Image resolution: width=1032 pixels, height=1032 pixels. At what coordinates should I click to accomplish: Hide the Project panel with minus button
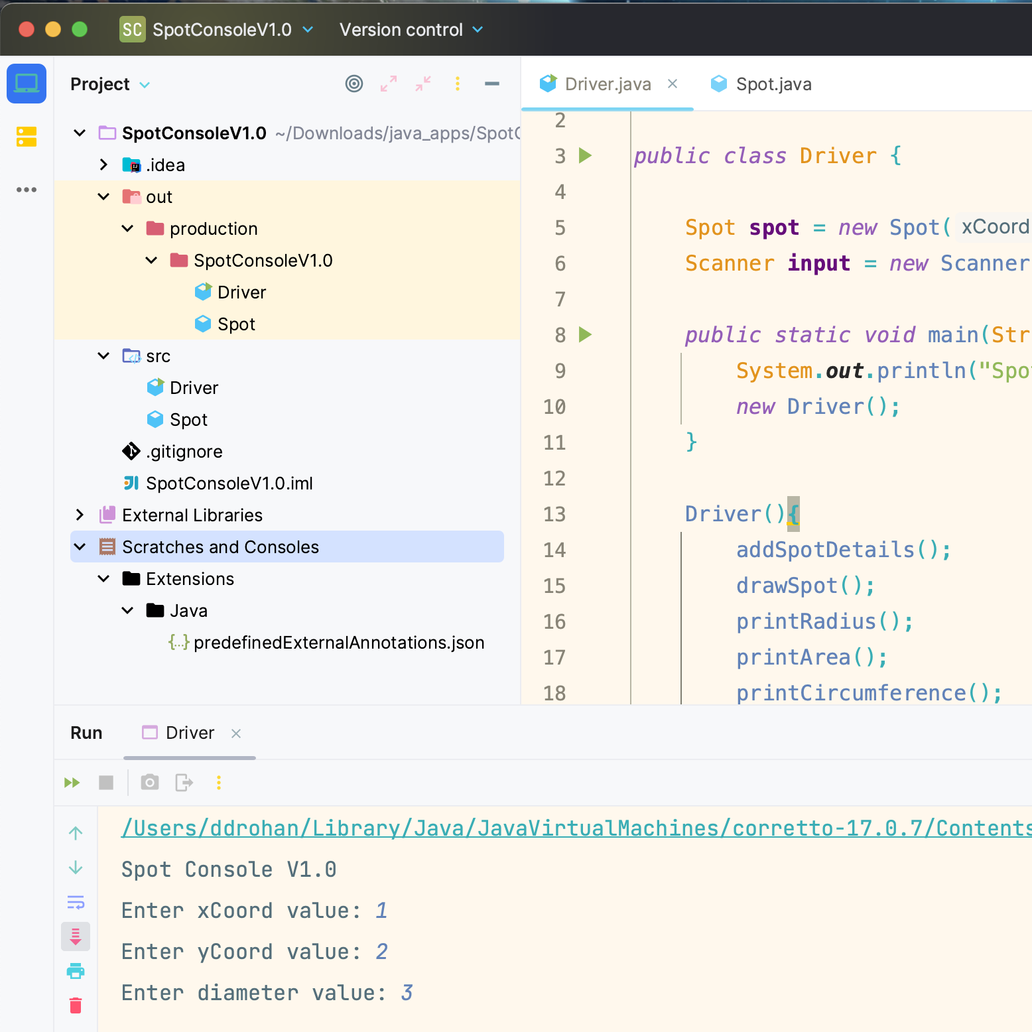(x=492, y=84)
